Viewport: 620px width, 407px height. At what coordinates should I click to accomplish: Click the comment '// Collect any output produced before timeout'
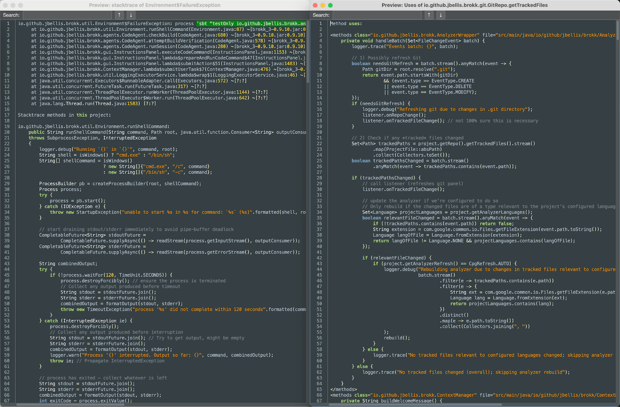pyautogui.click(x=121, y=286)
